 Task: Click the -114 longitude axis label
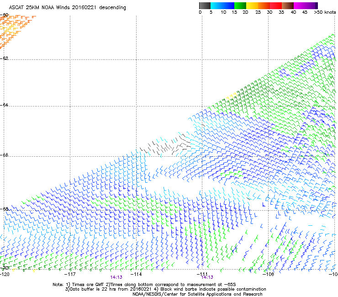click(136, 274)
